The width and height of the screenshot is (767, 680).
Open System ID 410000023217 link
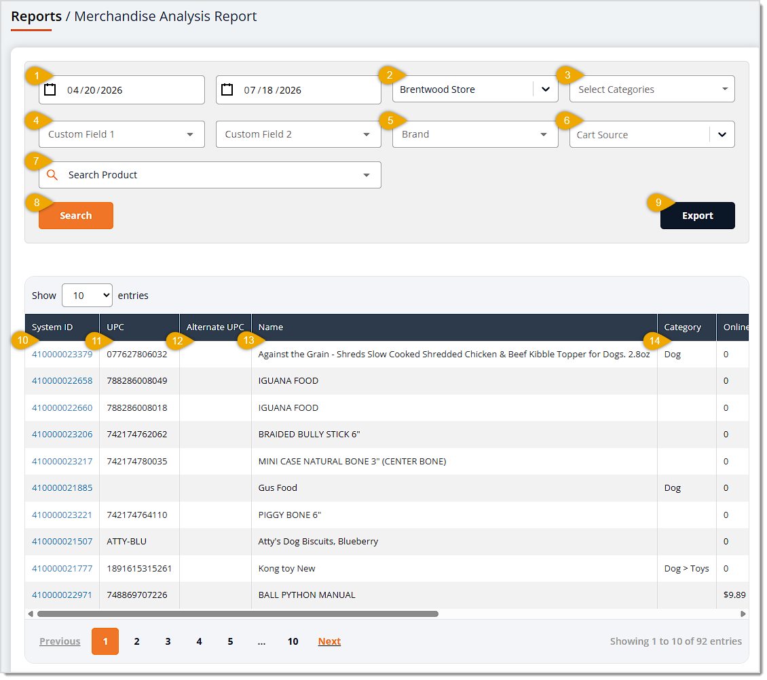62,462
